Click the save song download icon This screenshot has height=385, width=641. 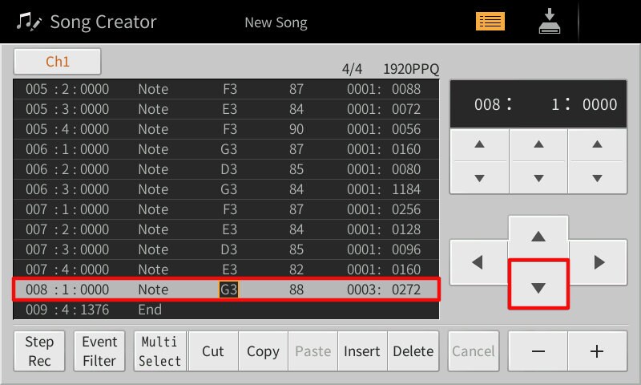(x=549, y=22)
